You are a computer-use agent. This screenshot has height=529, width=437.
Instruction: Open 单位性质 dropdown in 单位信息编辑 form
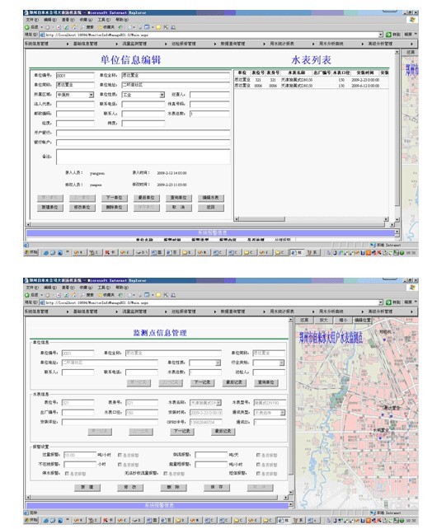pos(162,95)
